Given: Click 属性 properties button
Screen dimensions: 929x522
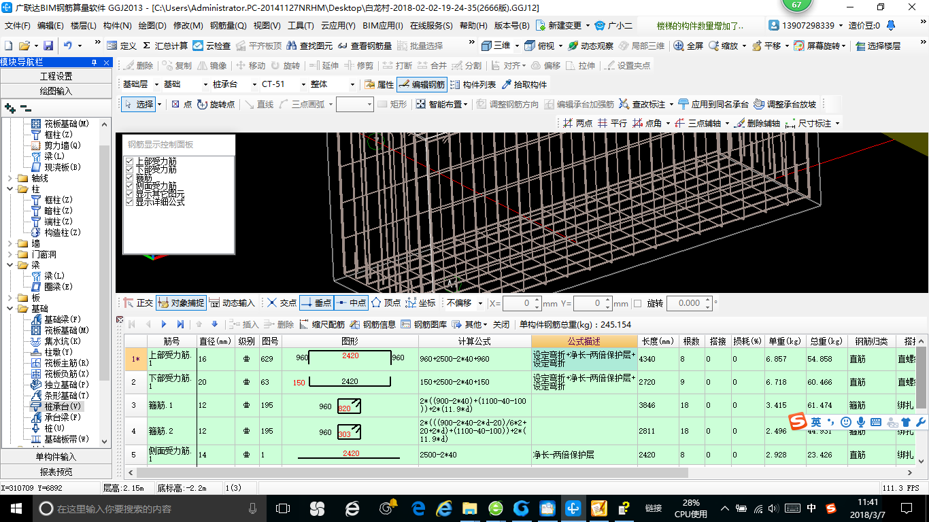Looking at the screenshot, I should point(379,85).
